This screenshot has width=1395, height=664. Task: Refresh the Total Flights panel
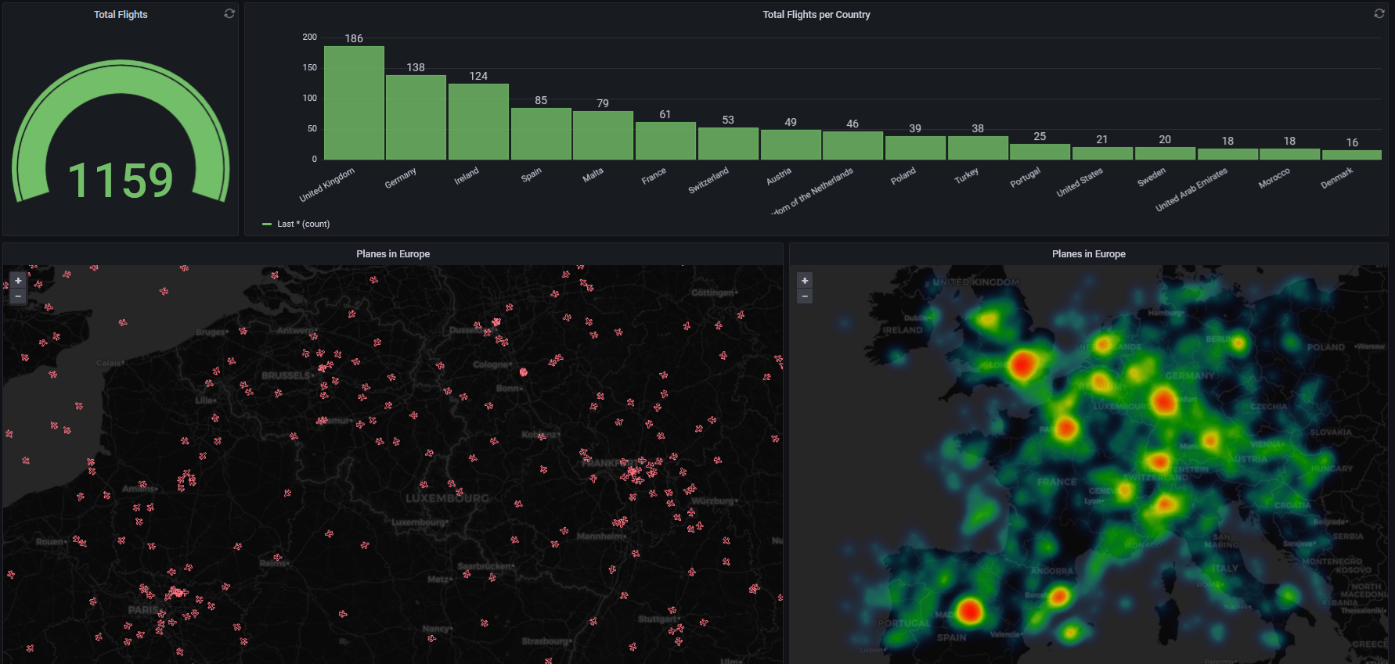pos(229,13)
